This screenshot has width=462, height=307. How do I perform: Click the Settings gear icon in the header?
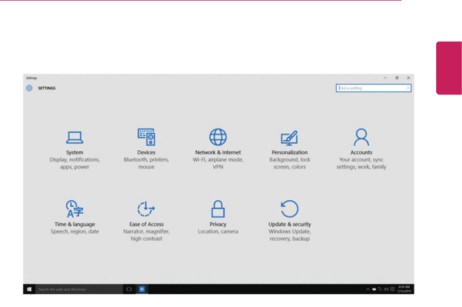click(29, 88)
